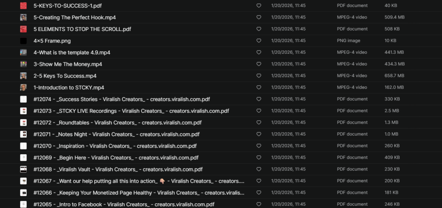Image resolution: width=442 pixels, height=208 pixels.
Task: Click document icon of #12069 Begin Here pdf
Action: point(23,158)
